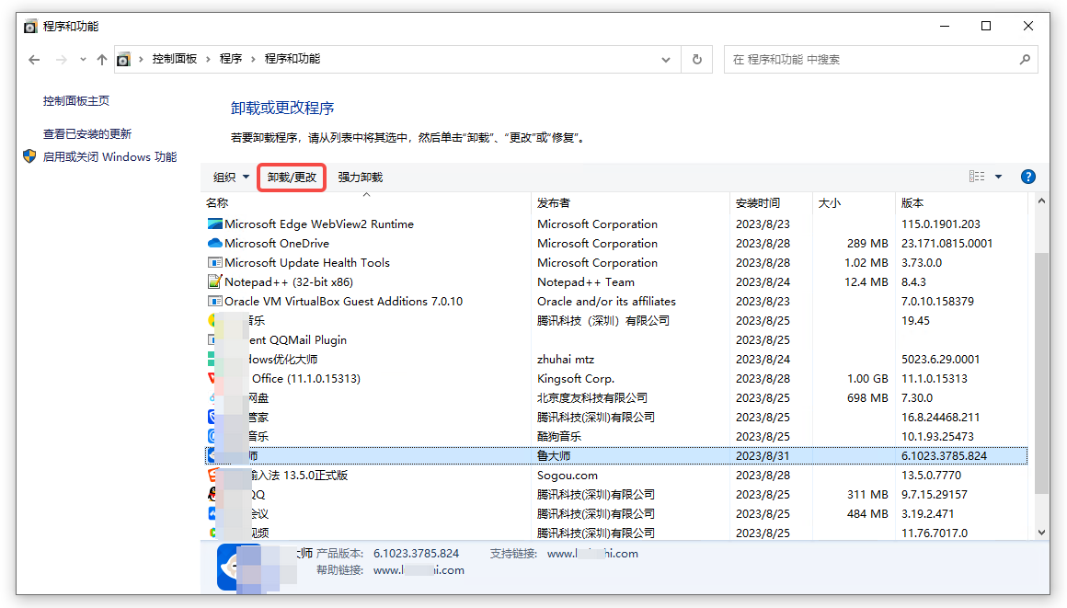Select the 控制面板 breadcrumb

tap(174, 59)
